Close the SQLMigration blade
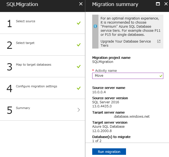The image size is (169, 157). (x=81, y=4)
